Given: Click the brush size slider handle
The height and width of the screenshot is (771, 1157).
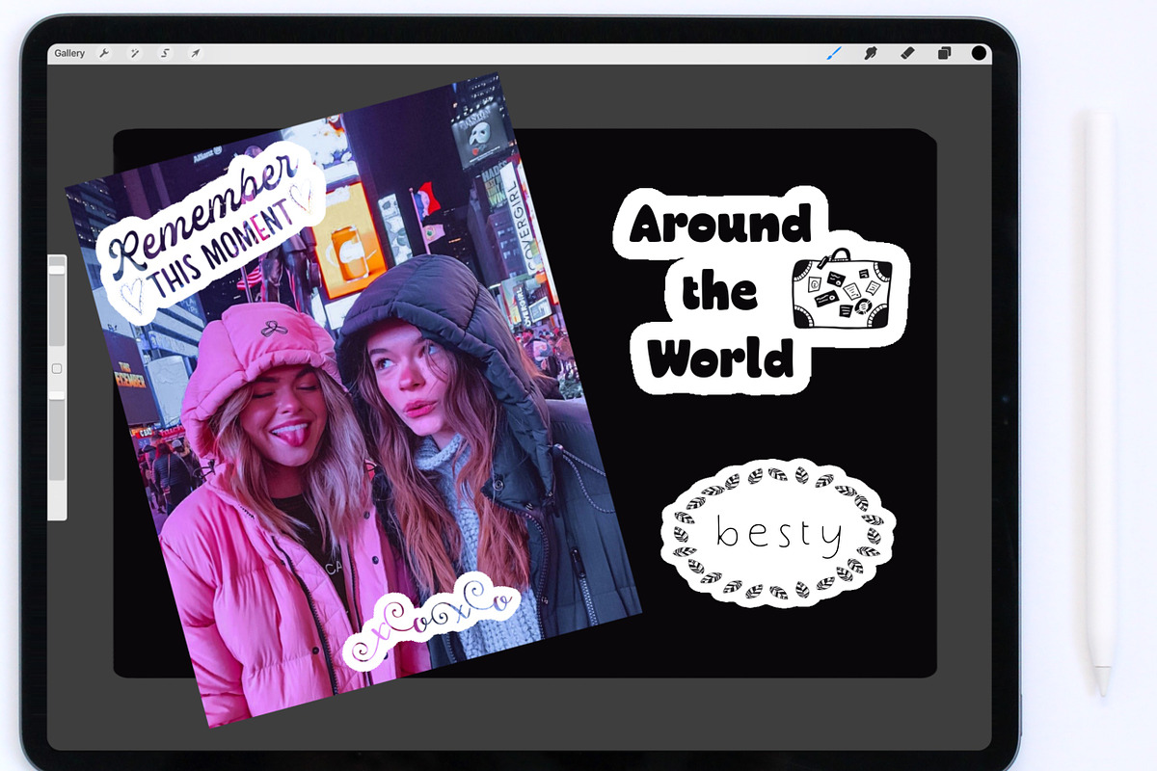Looking at the screenshot, I should click(x=58, y=270).
